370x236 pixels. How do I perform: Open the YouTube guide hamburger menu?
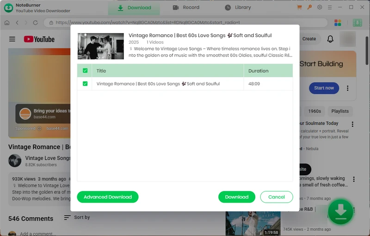point(12,39)
